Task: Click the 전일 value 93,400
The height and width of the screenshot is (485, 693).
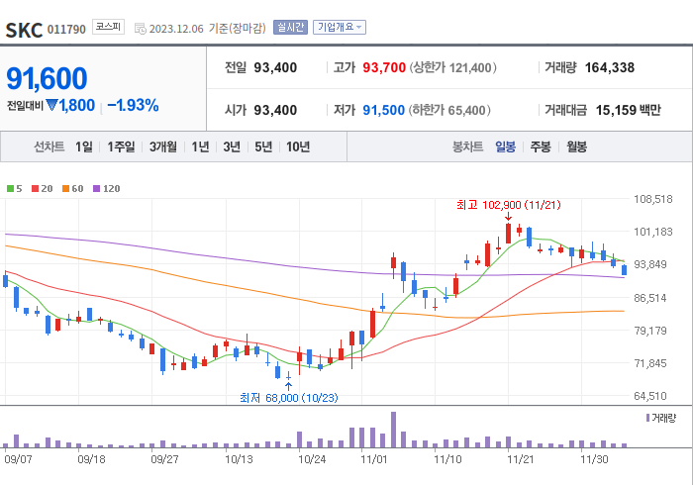Action: pyautogui.click(x=275, y=67)
